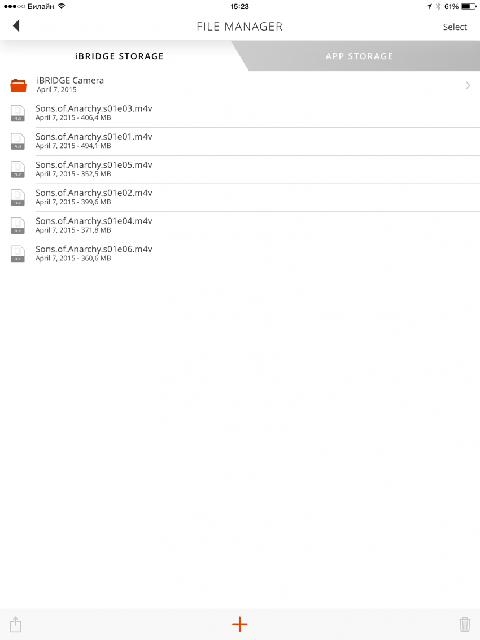480x640 pixels.
Task: Tap file icon for Sons.of.Anarchy.s01e05.m4v
Action: point(18,169)
